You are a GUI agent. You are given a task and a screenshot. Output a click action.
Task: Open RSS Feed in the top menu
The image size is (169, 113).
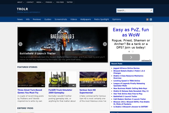tap(60, 2)
